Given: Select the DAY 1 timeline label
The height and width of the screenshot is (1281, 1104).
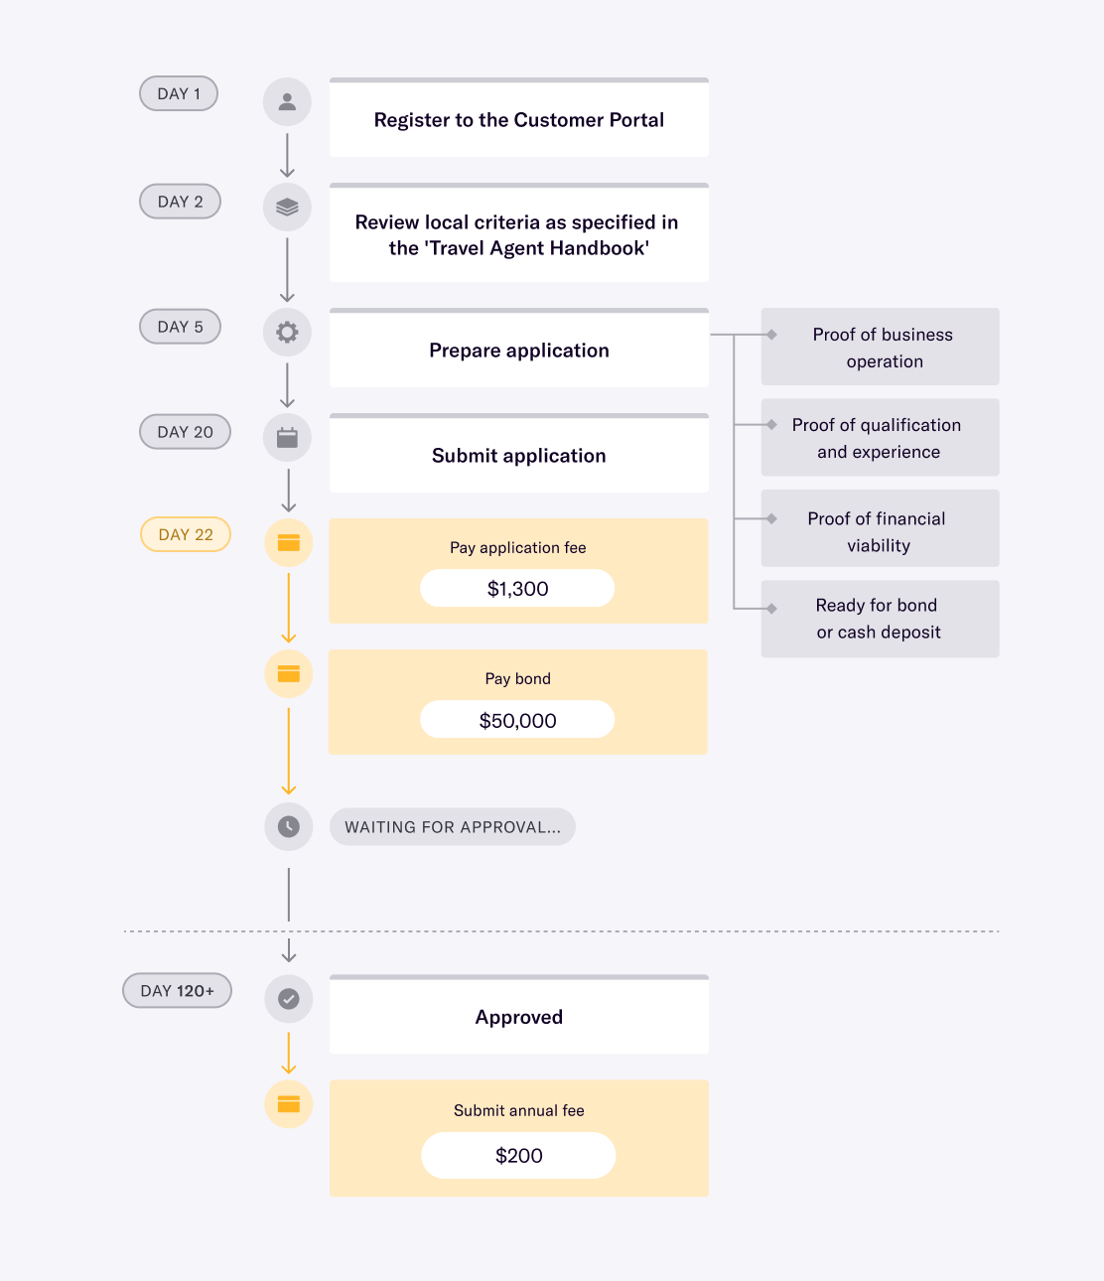Looking at the screenshot, I should coord(179,93).
